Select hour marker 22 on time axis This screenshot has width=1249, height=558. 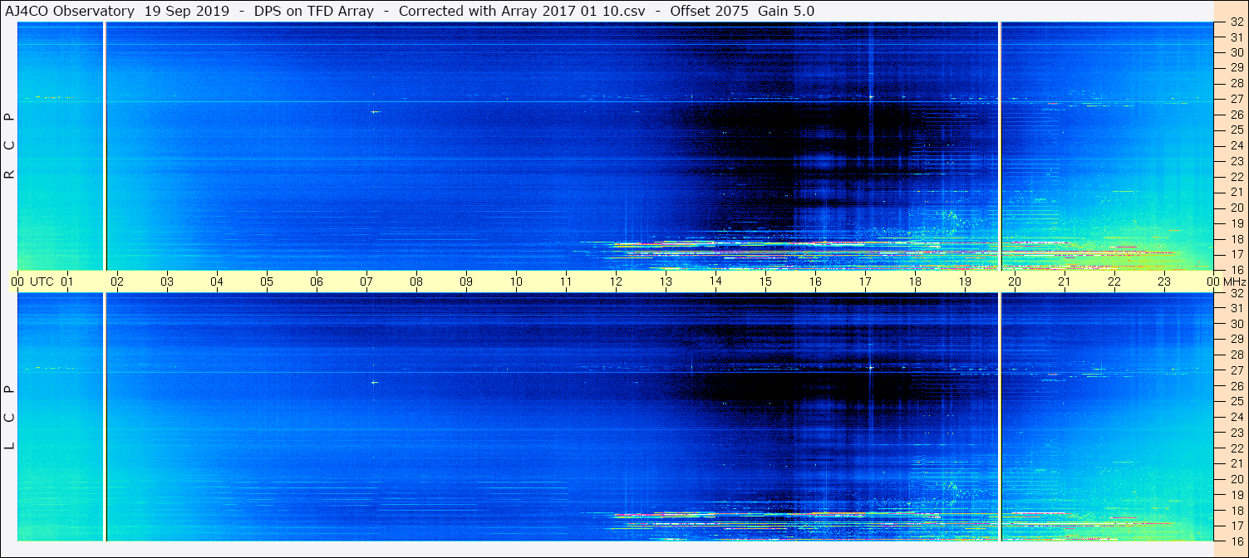coord(1114,282)
